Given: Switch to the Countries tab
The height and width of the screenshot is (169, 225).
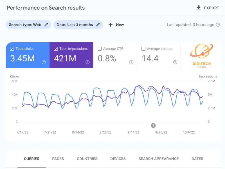Looking at the screenshot, I should point(87,159).
